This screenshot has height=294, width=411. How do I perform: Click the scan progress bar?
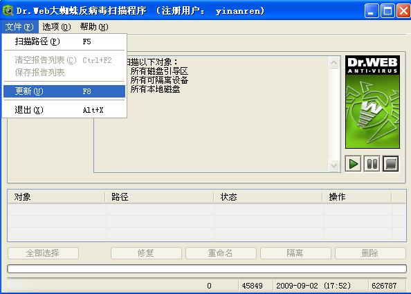[x=207, y=269]
